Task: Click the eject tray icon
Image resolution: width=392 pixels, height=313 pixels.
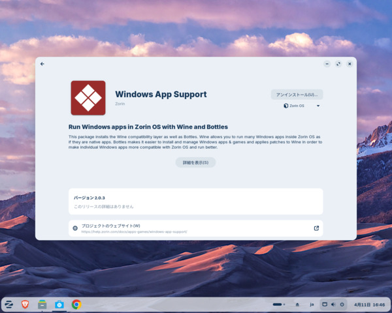Action: (297, 305)
